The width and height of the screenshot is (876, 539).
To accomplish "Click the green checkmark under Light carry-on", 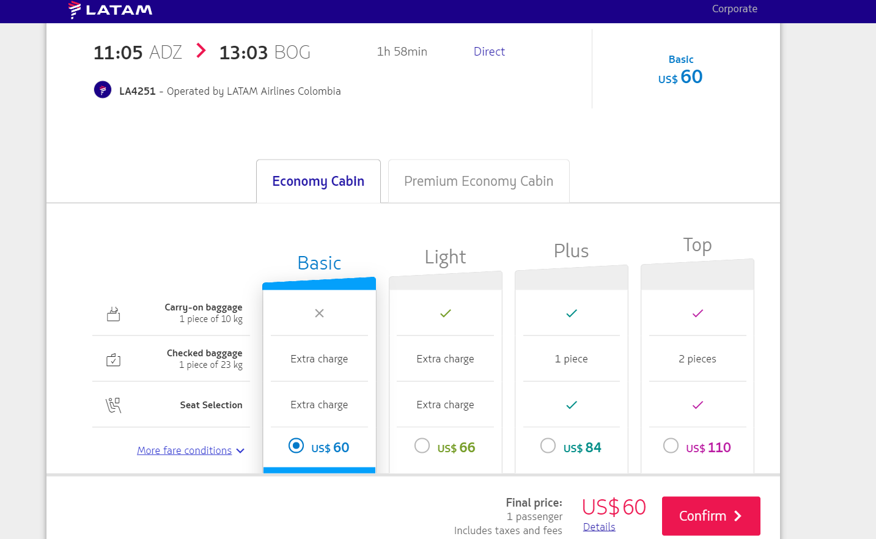I will pyautogui.click(x=446, y=313).
